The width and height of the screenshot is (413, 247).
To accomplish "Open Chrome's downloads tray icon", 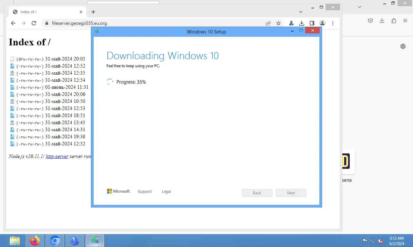I will point(301,23).
